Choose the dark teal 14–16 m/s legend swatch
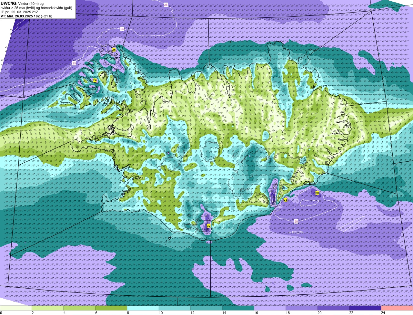This screenshot has width=413, height=315. (238, 308)
